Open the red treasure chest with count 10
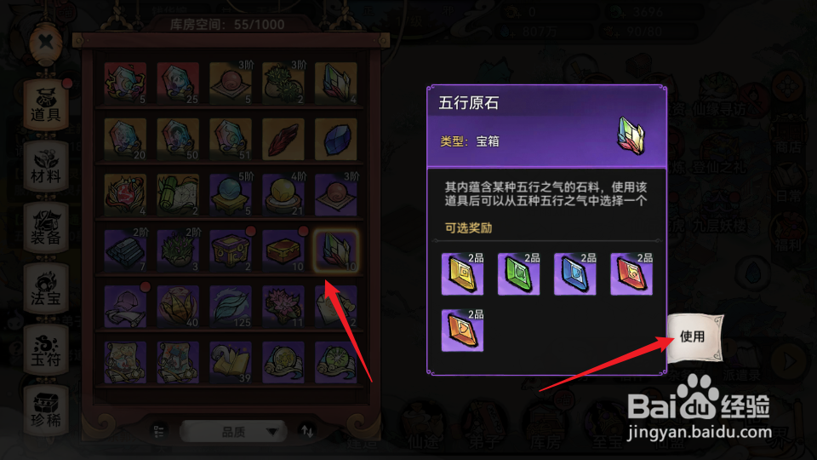This screenshot has width=817, height=460. (x=283, y=250)
